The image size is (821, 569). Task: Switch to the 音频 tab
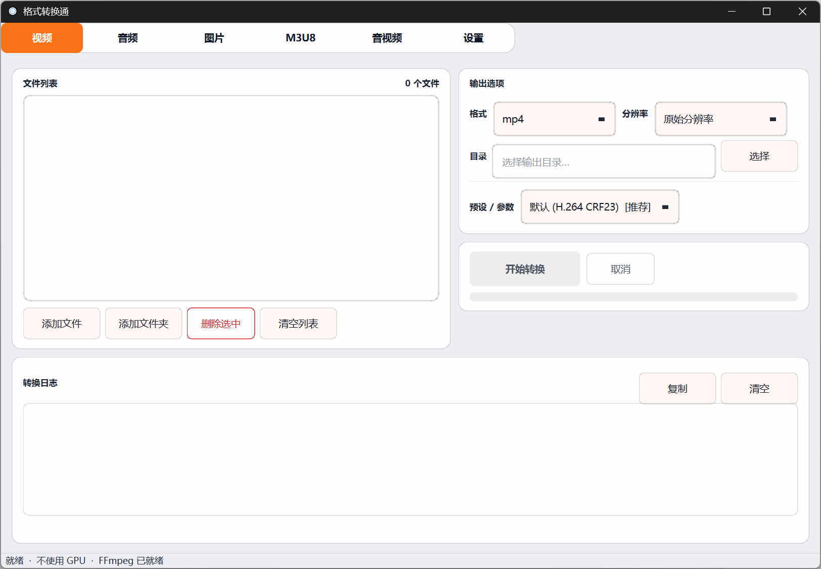[x=128, y=38]
